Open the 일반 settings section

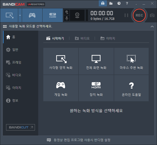click(21, 50)
